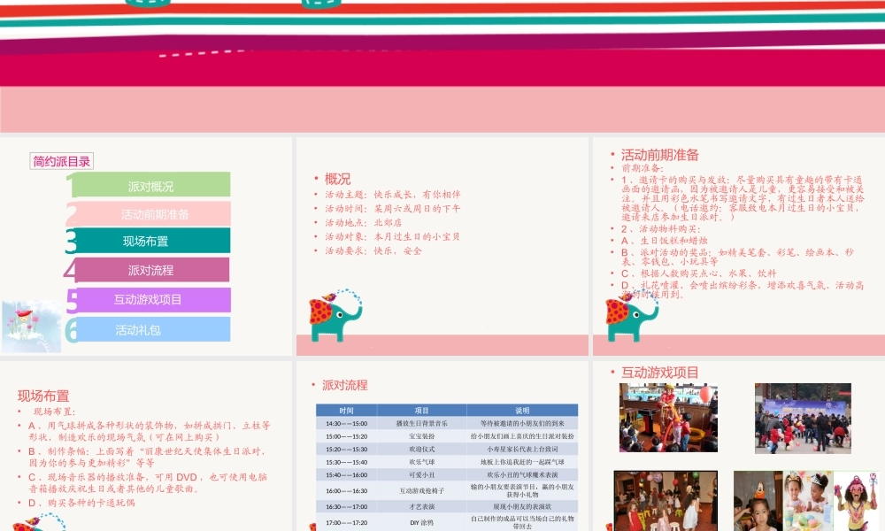The image size is (885, 531).
Task: Click the 前期准备： bullet
Action: pyautogui.click(x=643, y=168)
